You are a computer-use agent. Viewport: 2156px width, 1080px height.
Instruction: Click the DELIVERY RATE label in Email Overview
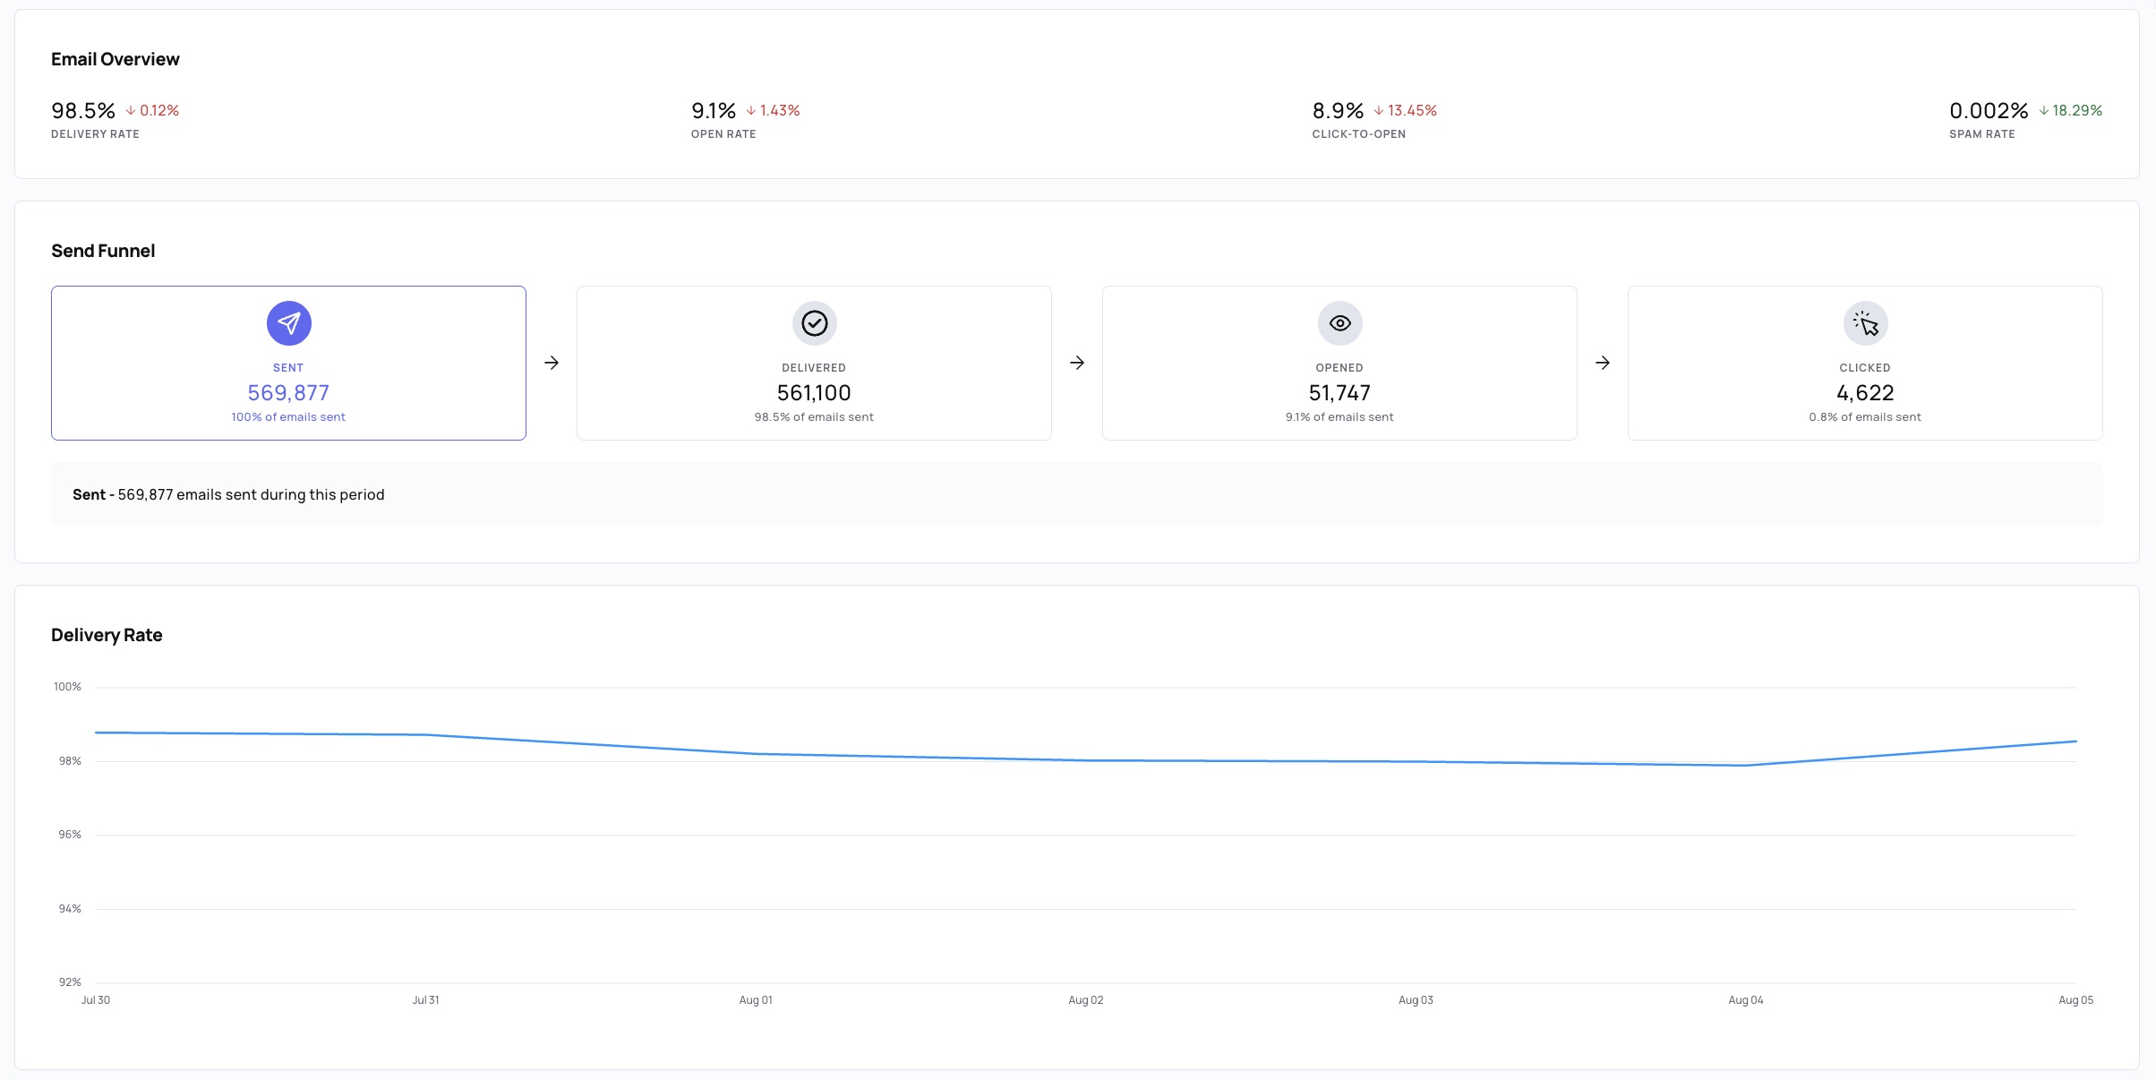95,134
